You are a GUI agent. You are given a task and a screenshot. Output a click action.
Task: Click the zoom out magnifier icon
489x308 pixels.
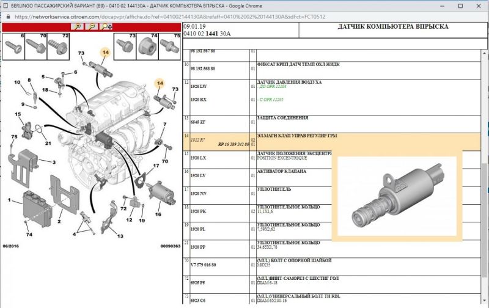(92, 27)
